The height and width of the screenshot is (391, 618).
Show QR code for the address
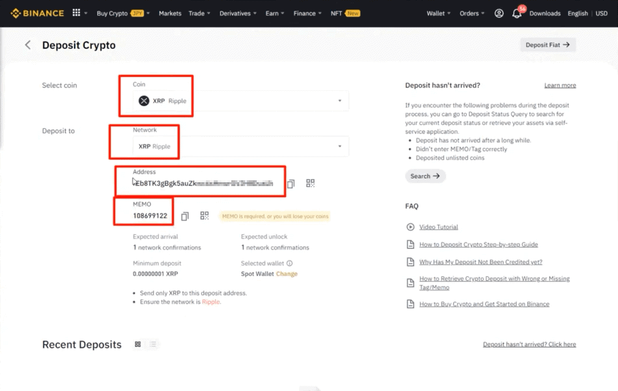311,184
